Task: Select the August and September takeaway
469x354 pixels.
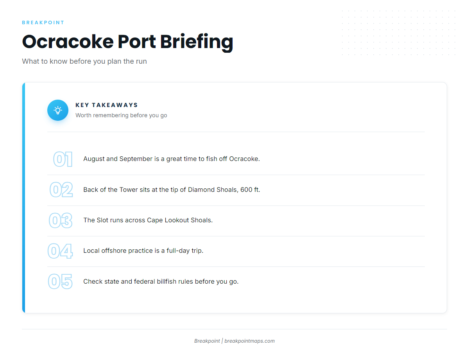Action: 172,159
